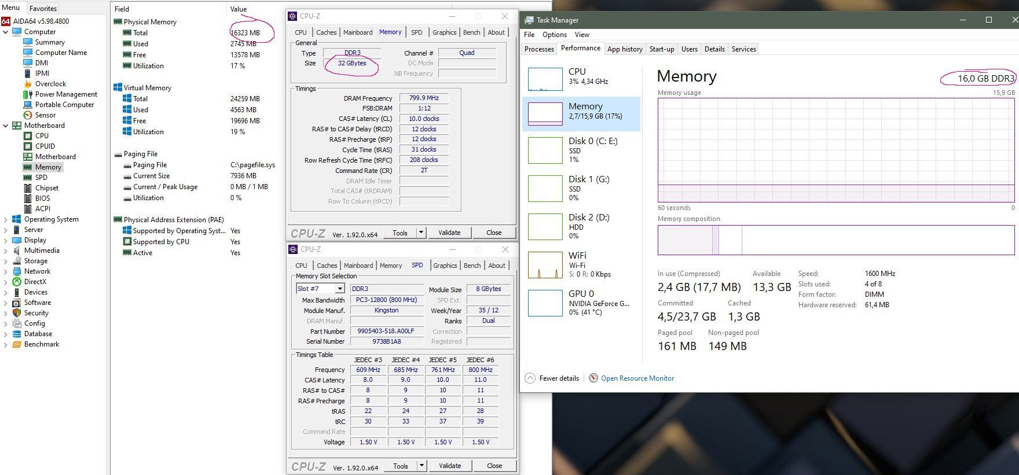Select the CPU performance thumbnail graph
This screenshot has width=1019, height=475.
[x=545, y=79]
